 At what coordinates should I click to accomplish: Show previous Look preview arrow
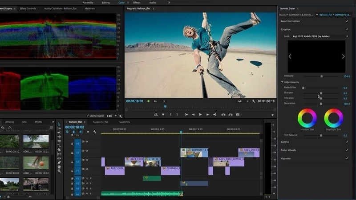coord(290,57)
